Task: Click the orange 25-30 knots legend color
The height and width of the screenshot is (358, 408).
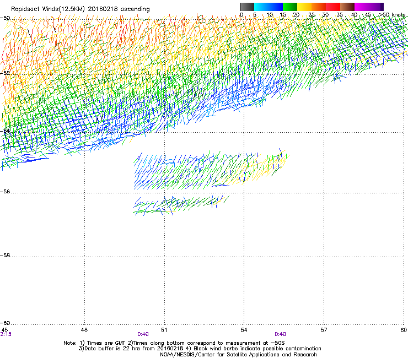Action: pos(319,7)
